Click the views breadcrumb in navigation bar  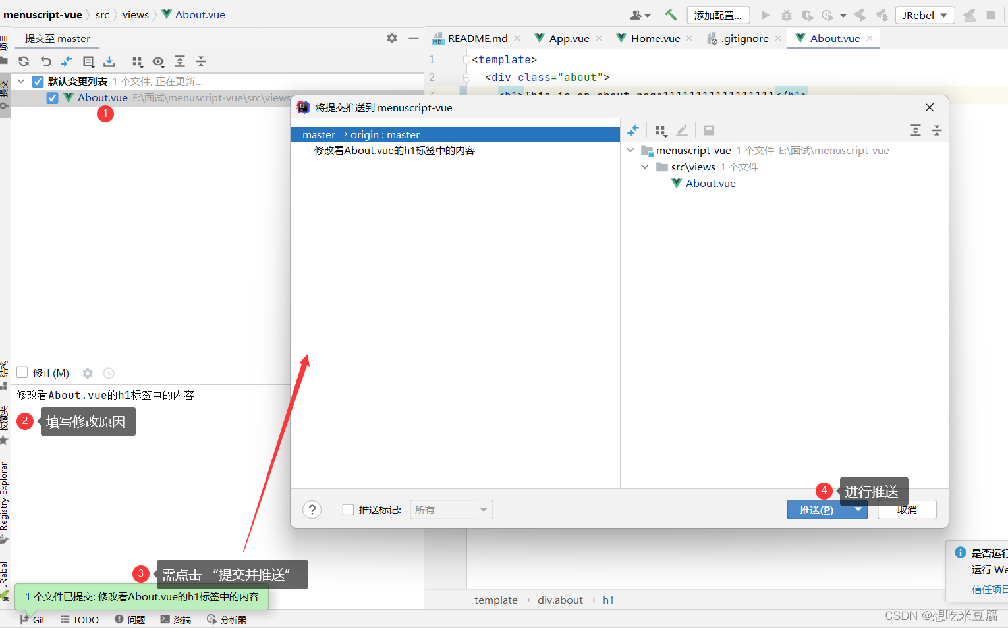(135, 14)
